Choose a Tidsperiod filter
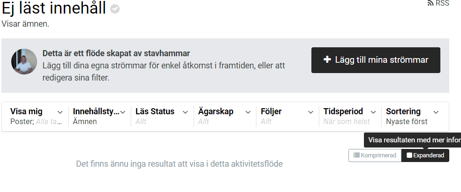The image size is (461, 192). pos(349,116)
